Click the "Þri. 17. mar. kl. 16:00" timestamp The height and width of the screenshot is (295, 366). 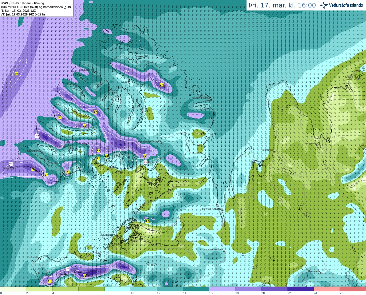coord(282,5)
